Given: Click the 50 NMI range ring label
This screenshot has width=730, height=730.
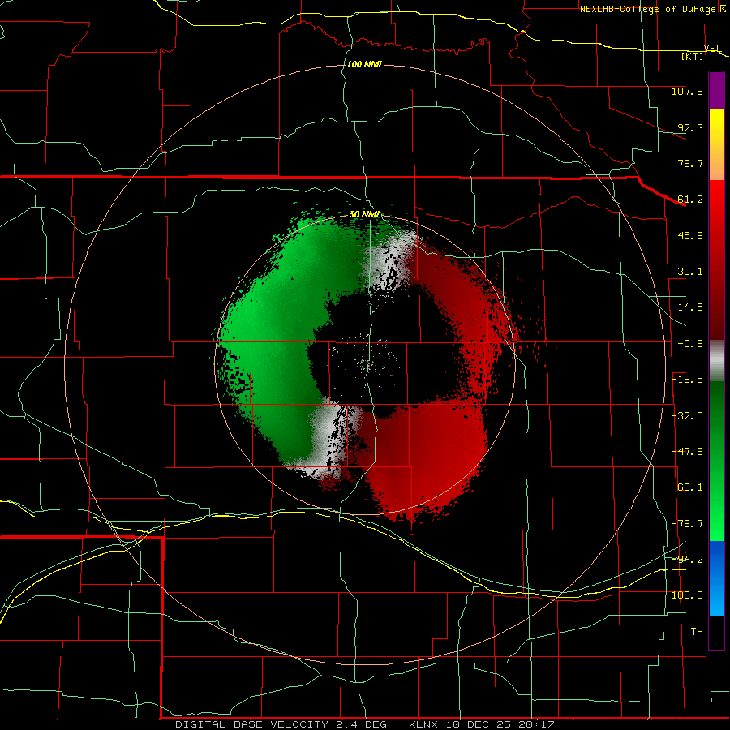Looking at the screenshot, I should (364, 215).
